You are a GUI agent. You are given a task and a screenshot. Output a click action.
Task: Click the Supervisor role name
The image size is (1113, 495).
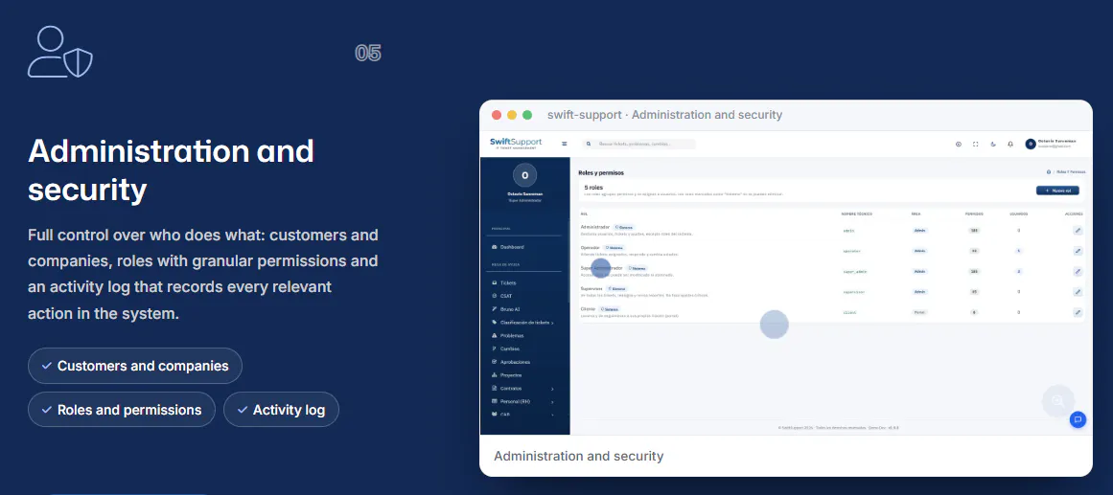point(591,288)
